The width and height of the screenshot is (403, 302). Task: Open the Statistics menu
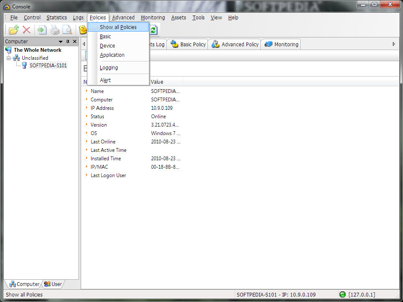57,18
